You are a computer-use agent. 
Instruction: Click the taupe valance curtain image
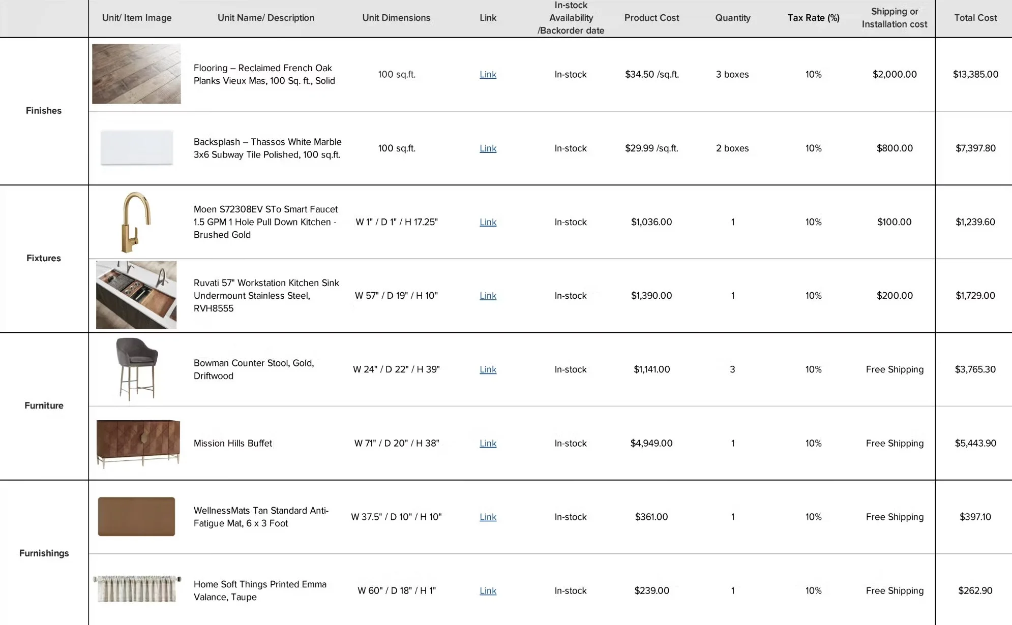click(x=137, y=589)
